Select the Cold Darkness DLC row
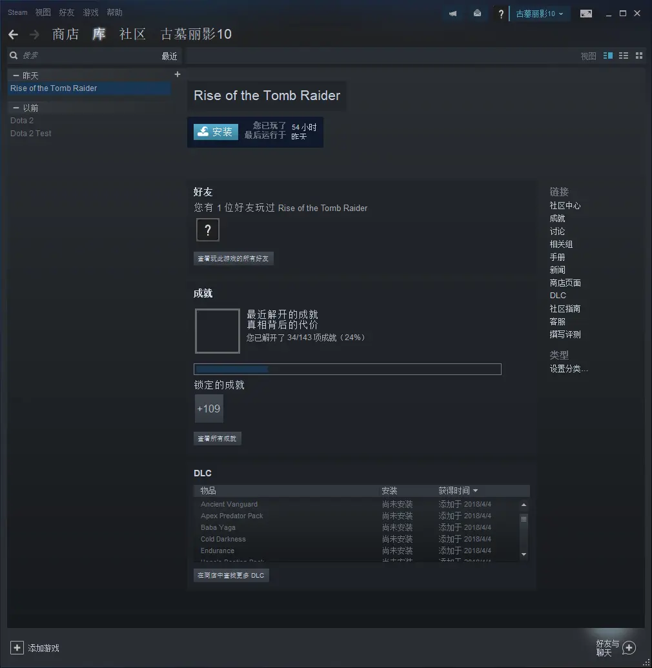Image resolution: width=652 pixels, height=668 pixels. pos(357,539)
